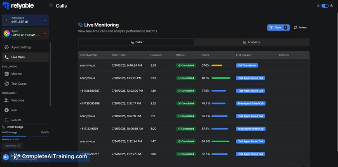Switch to the Calls tab
The image size is (338, 167).
pyautogui.click(x=136, y=42)
